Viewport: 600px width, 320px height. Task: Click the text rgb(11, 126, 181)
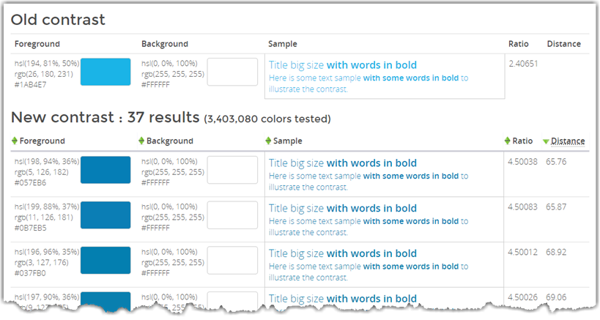[44, 217]
